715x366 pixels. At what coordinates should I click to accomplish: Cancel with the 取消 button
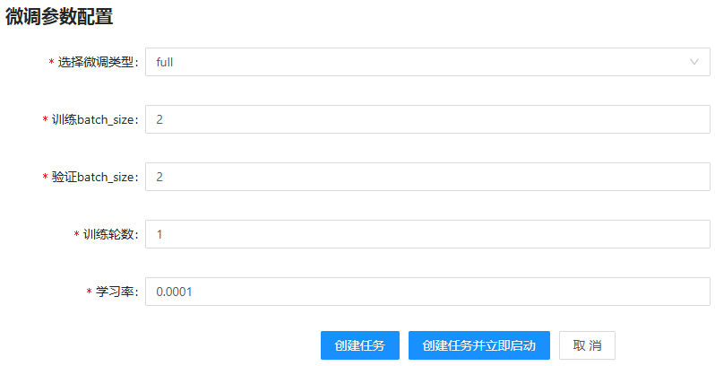(587, 345)
